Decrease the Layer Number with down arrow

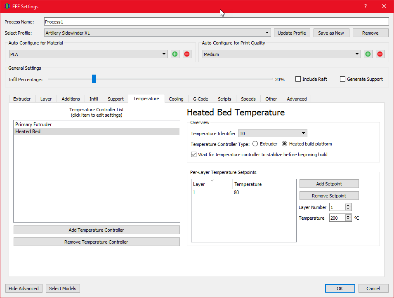point(348,209)
